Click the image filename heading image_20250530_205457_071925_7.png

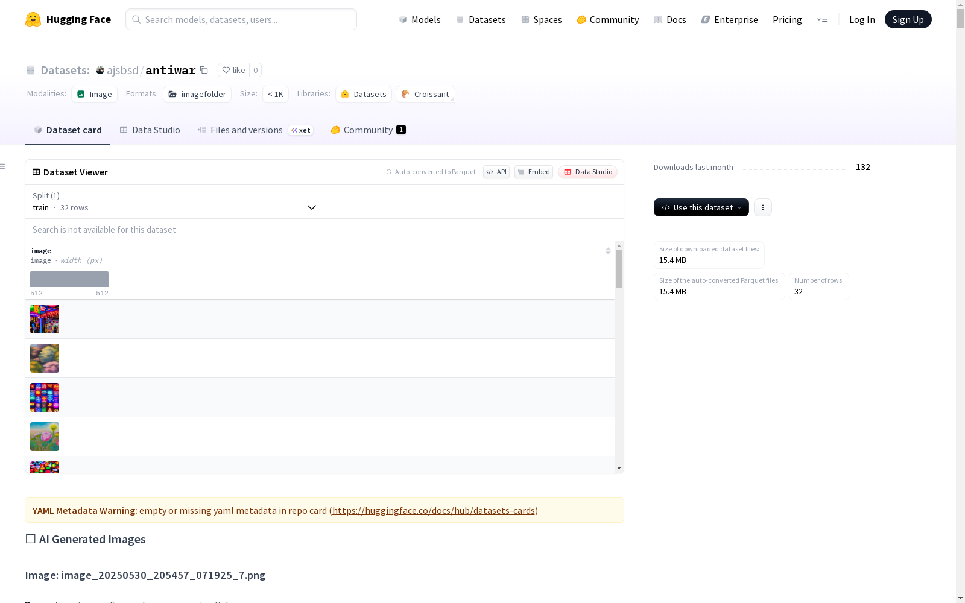coord(145,575)
